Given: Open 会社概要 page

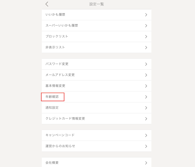Looking at the screenshot, I should tap(52, 163).
